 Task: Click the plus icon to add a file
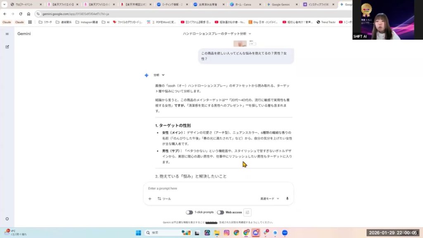point(150,199)
